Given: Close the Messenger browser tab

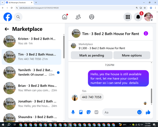Looking at the screenshot, I should click(32, 3).
